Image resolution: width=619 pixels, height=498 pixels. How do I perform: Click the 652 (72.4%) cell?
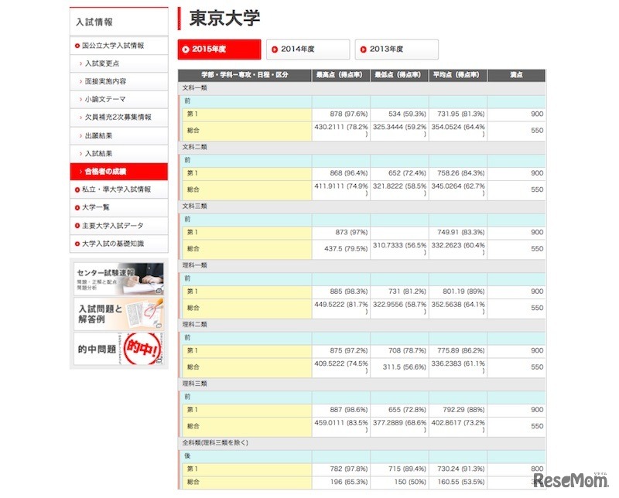click(x=399, y=173)
